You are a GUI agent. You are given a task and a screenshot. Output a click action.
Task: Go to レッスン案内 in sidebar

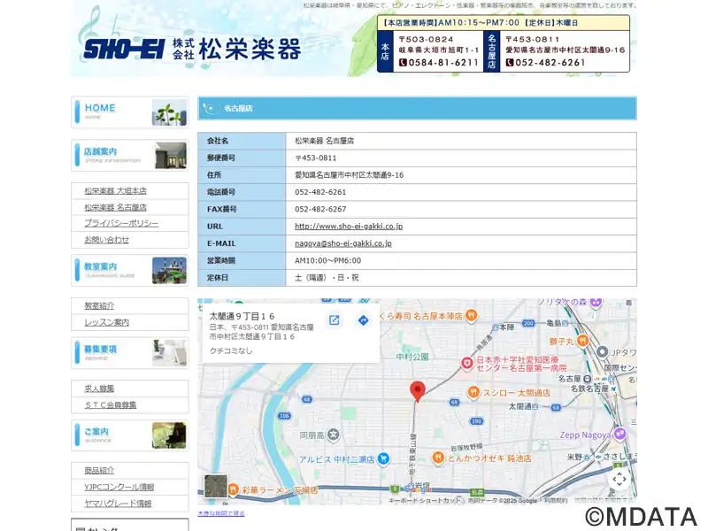tap(107, 322)
